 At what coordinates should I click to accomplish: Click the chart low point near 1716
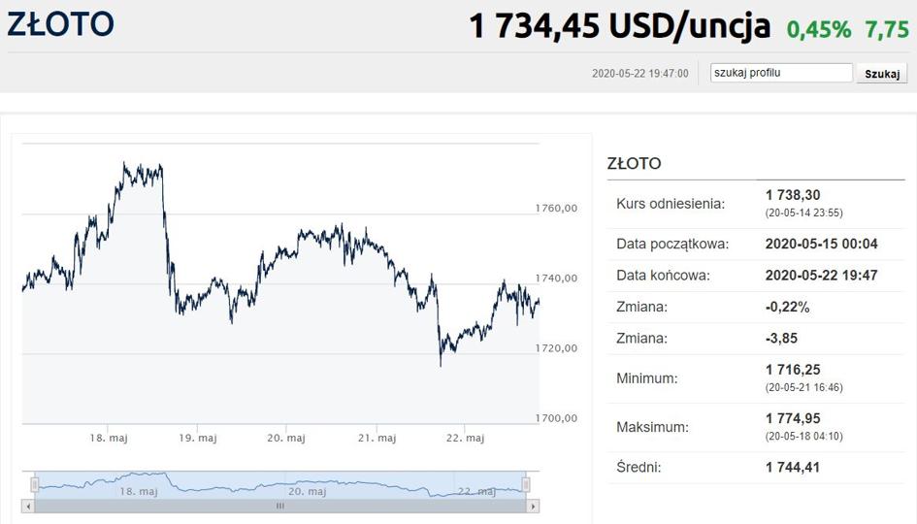[x=441, y=366]
